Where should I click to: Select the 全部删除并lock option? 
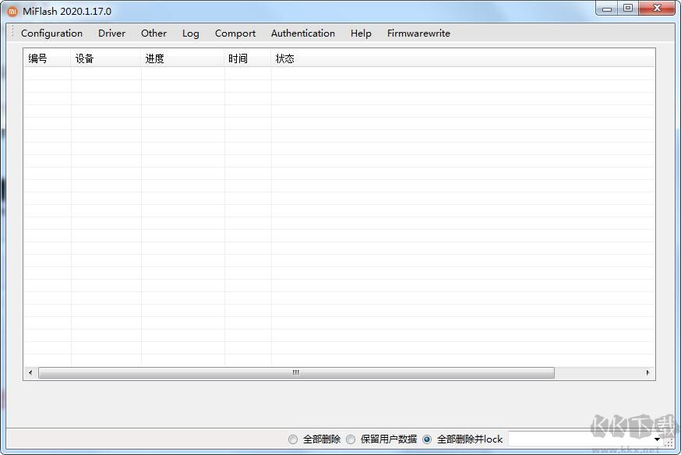tap(425, 439)
